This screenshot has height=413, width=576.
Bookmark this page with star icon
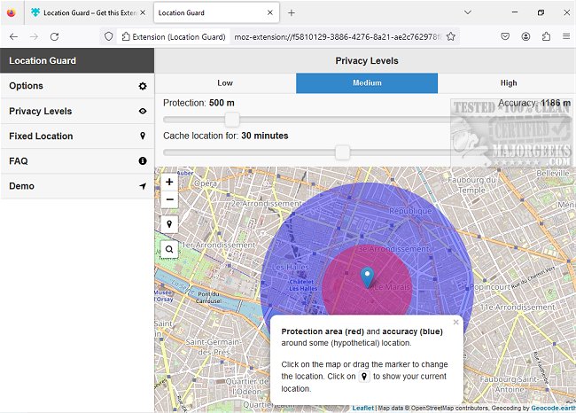click(451, 36)
